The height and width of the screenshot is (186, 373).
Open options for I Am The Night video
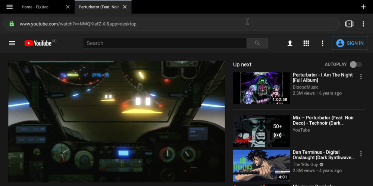coord(361,76)
